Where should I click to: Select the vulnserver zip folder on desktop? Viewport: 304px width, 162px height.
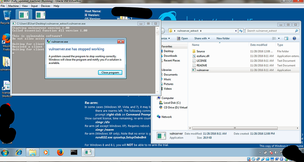coord(6,64)
